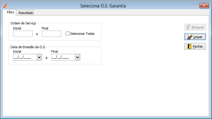The image size is (212, 119).
Task: Click the Procurar button
Action: 195,27
